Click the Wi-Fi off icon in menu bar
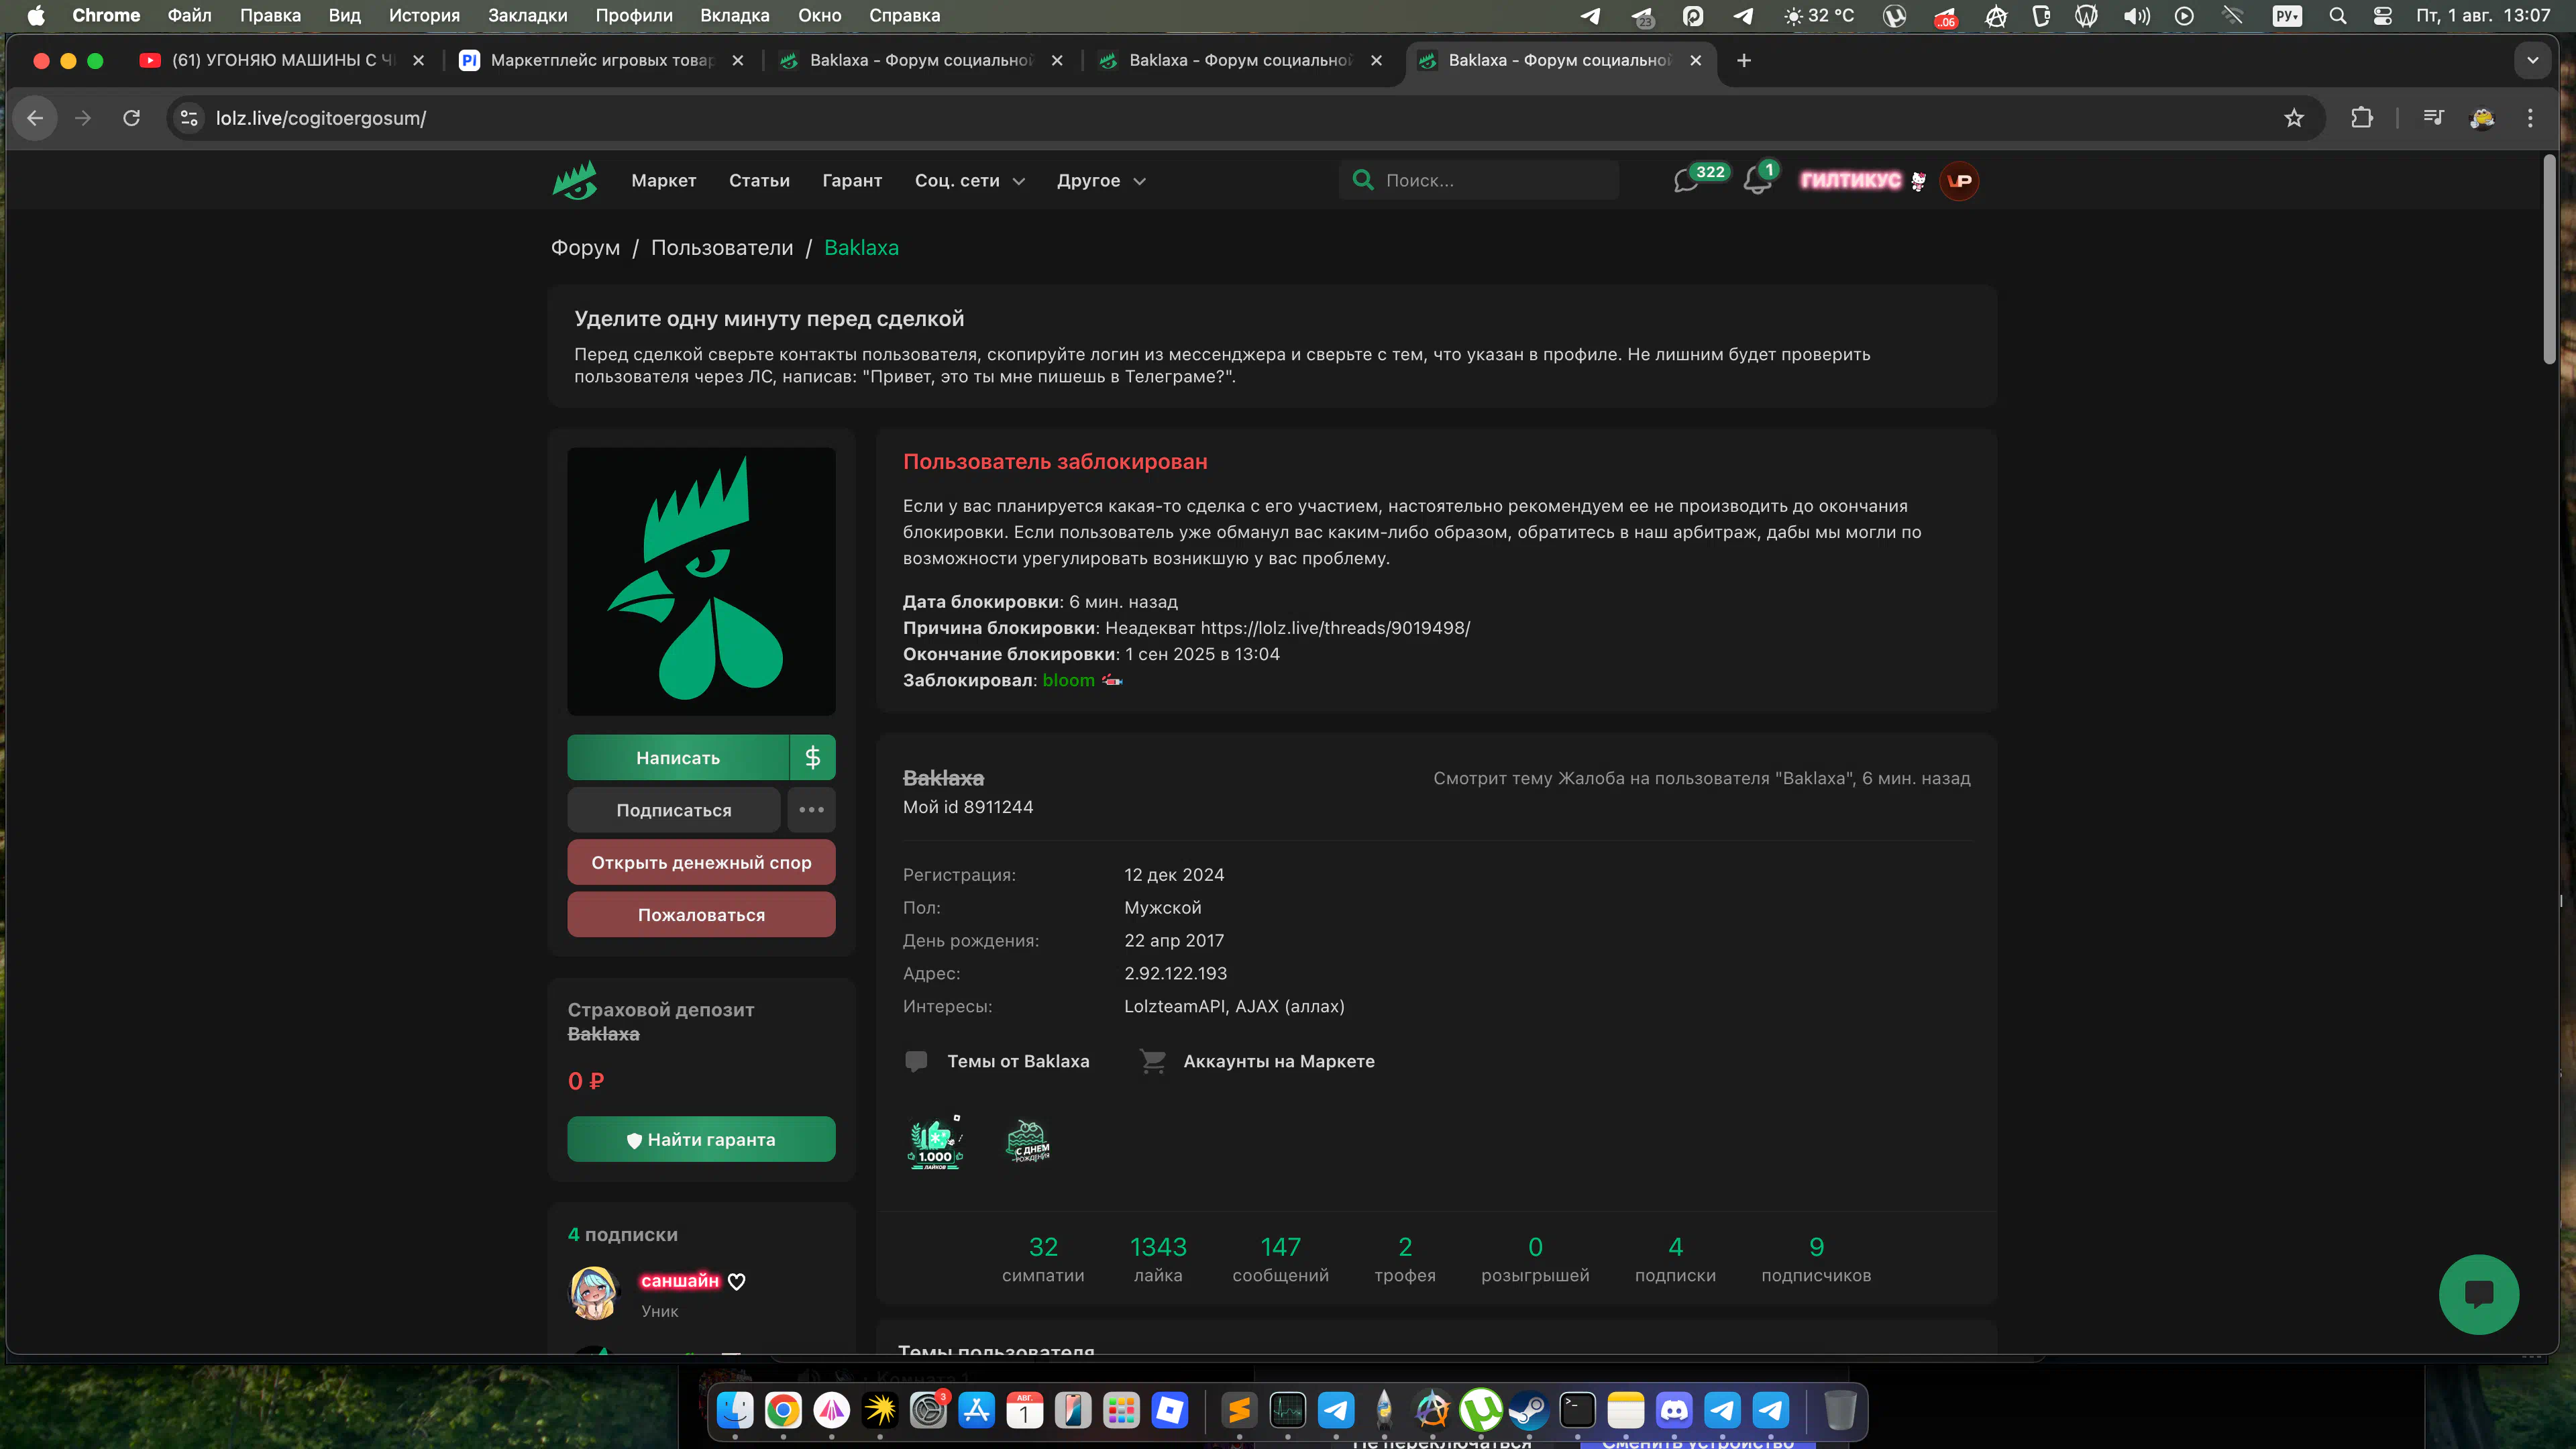The image size is (2576, 1449). point(2233,15)
